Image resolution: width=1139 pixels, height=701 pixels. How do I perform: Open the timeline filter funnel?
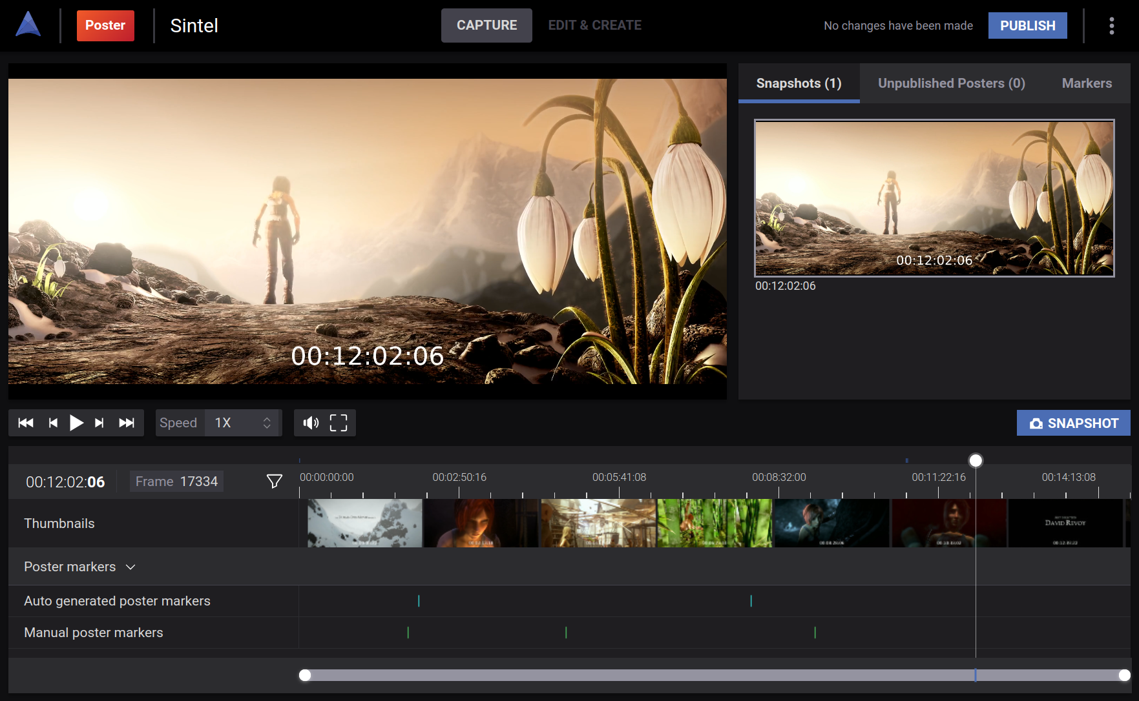[275, 481]
